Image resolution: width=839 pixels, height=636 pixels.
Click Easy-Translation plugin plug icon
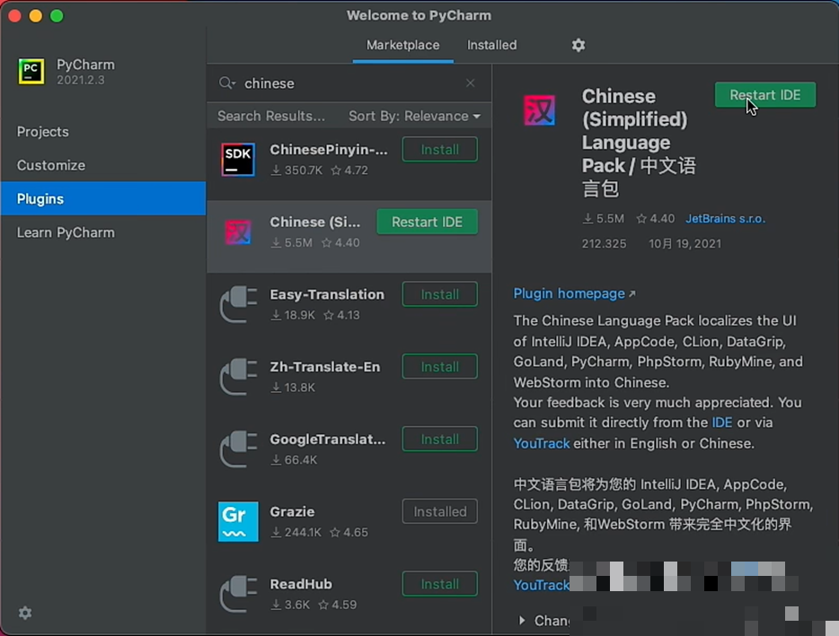point(238,304)
